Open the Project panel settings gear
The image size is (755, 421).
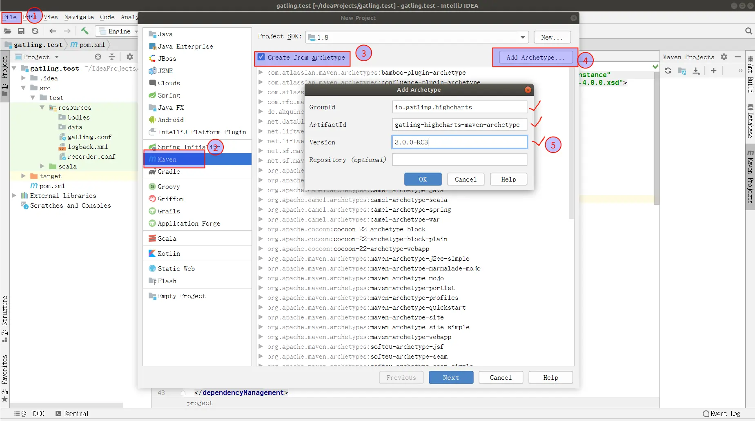pos(130,57)
